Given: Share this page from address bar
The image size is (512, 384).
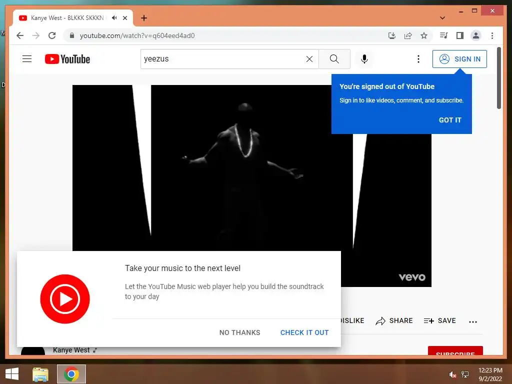Looking at the screenshot, I should click(x=408, y=35).
